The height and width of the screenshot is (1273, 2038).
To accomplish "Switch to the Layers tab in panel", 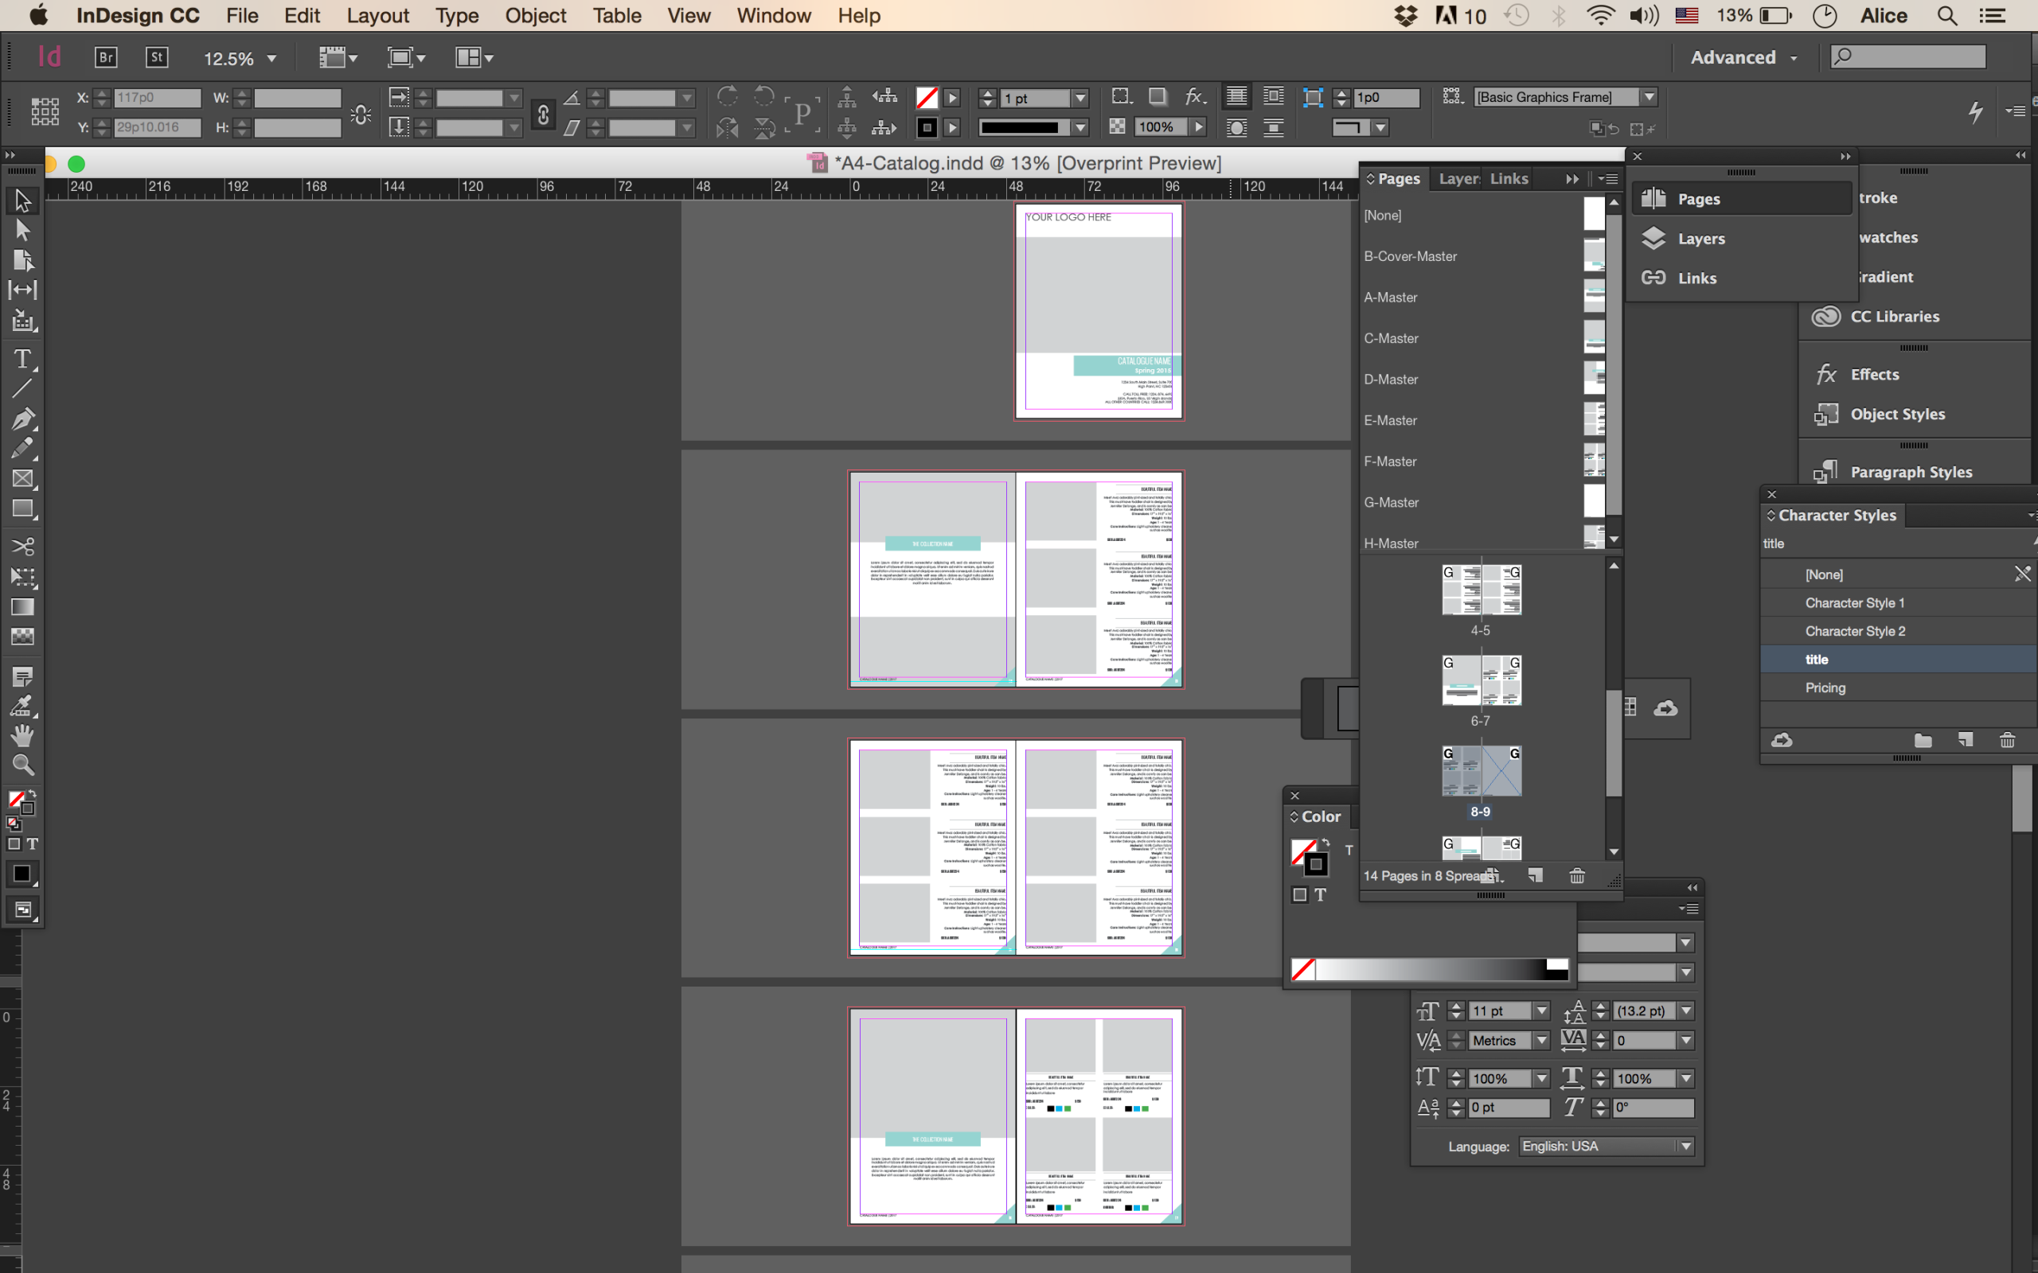I will point(1459,178).
